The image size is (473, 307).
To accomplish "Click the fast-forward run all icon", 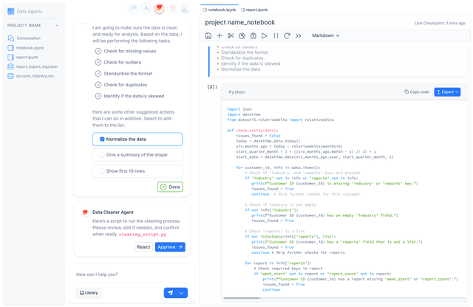I will tap(299, 35).
